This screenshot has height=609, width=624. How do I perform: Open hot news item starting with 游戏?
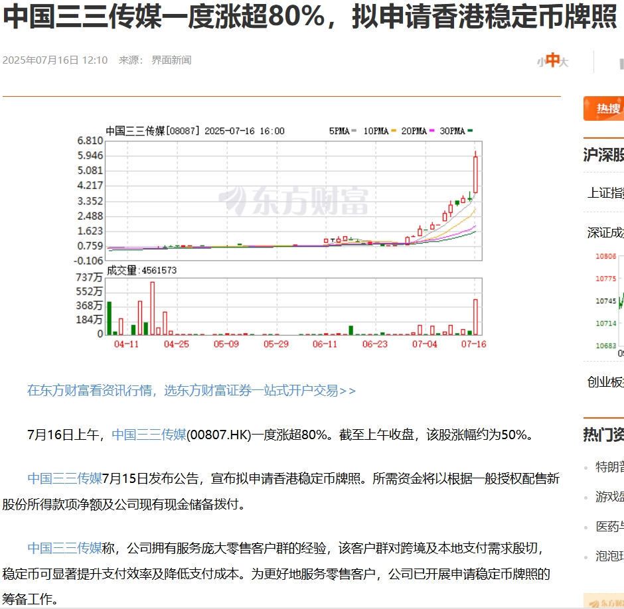click(x=609, y=496)
